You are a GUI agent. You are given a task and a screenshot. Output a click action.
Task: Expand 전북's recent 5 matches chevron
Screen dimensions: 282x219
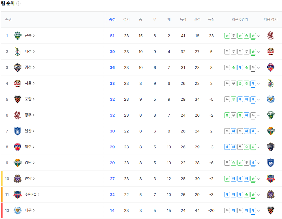[258, 36]
